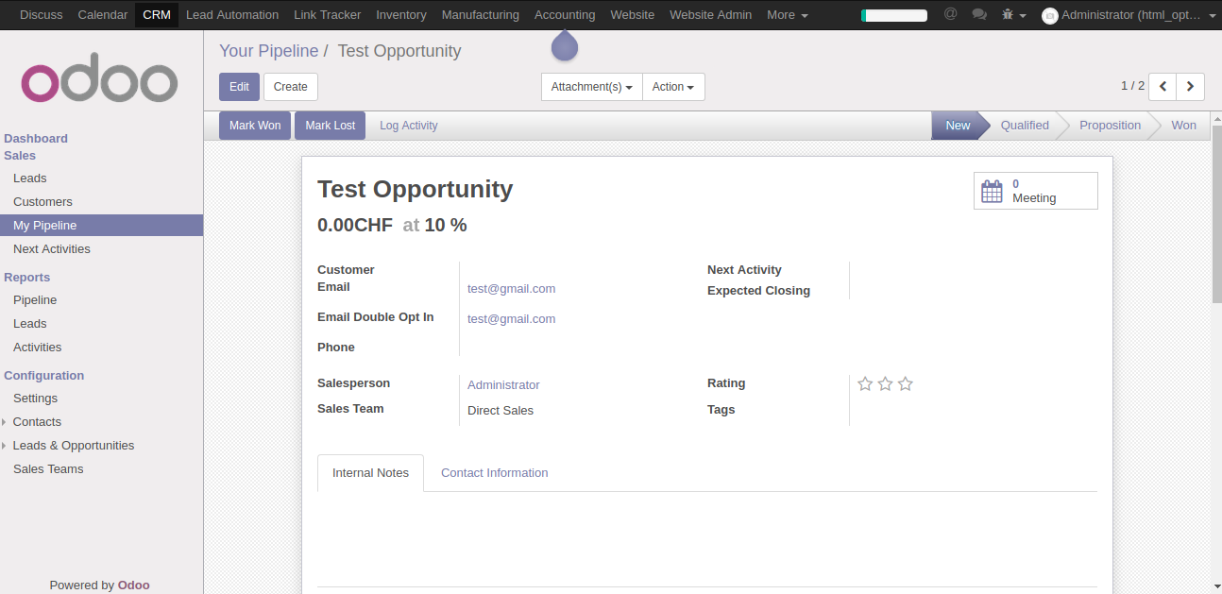Click the Edit button
Screen dimensions: 1222x594
(239, 87)
